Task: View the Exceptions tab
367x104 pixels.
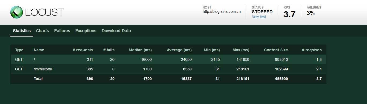Action: coord(86,31)
